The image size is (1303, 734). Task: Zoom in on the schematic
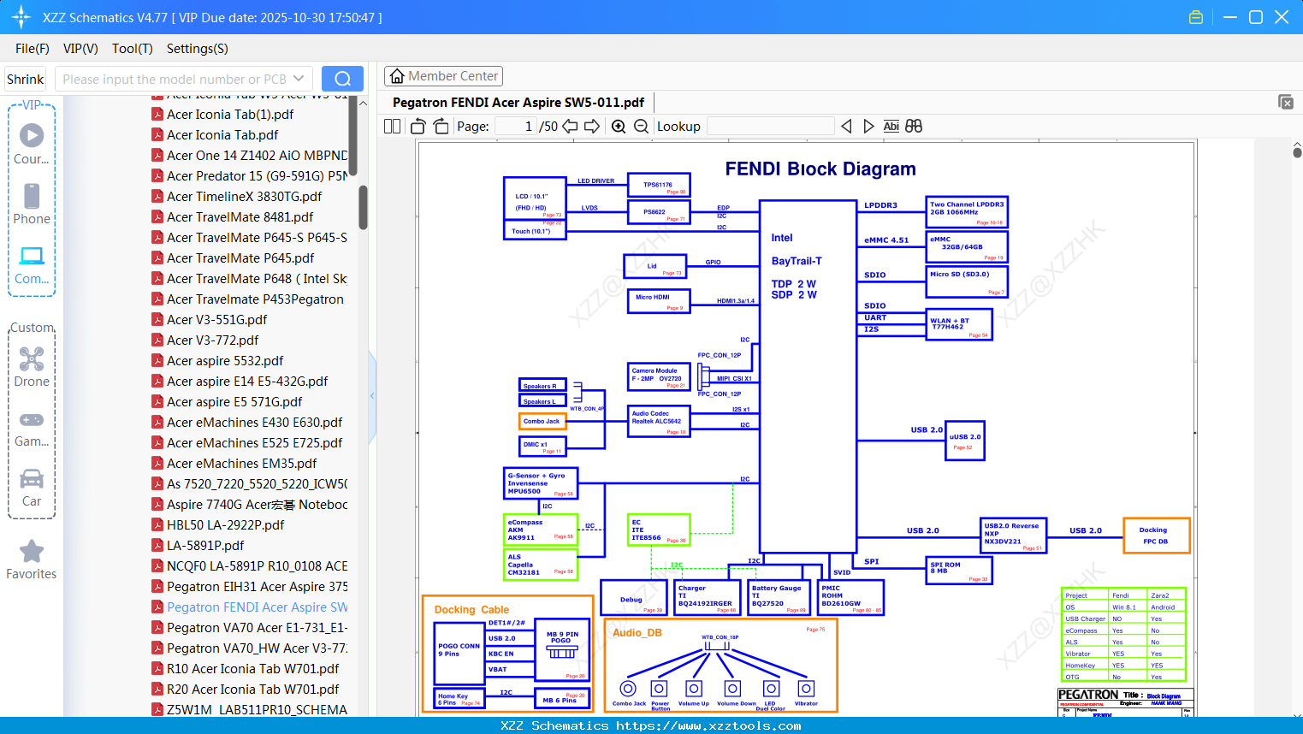coord(619,127)
